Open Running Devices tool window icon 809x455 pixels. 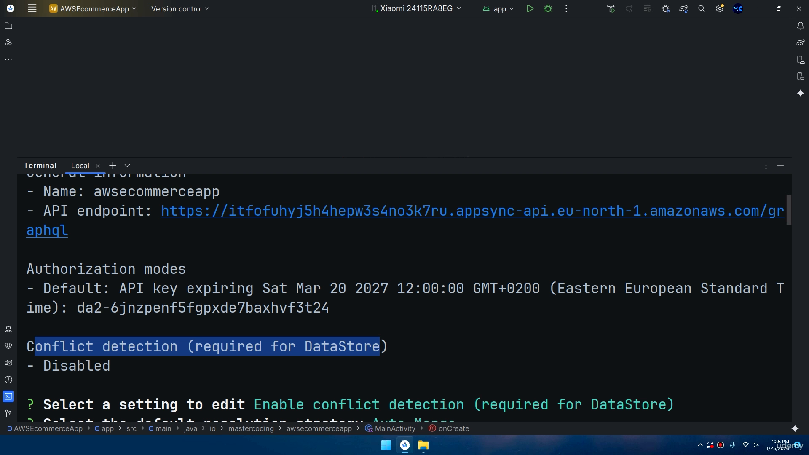pyautogui.click(x=801, y=76)
